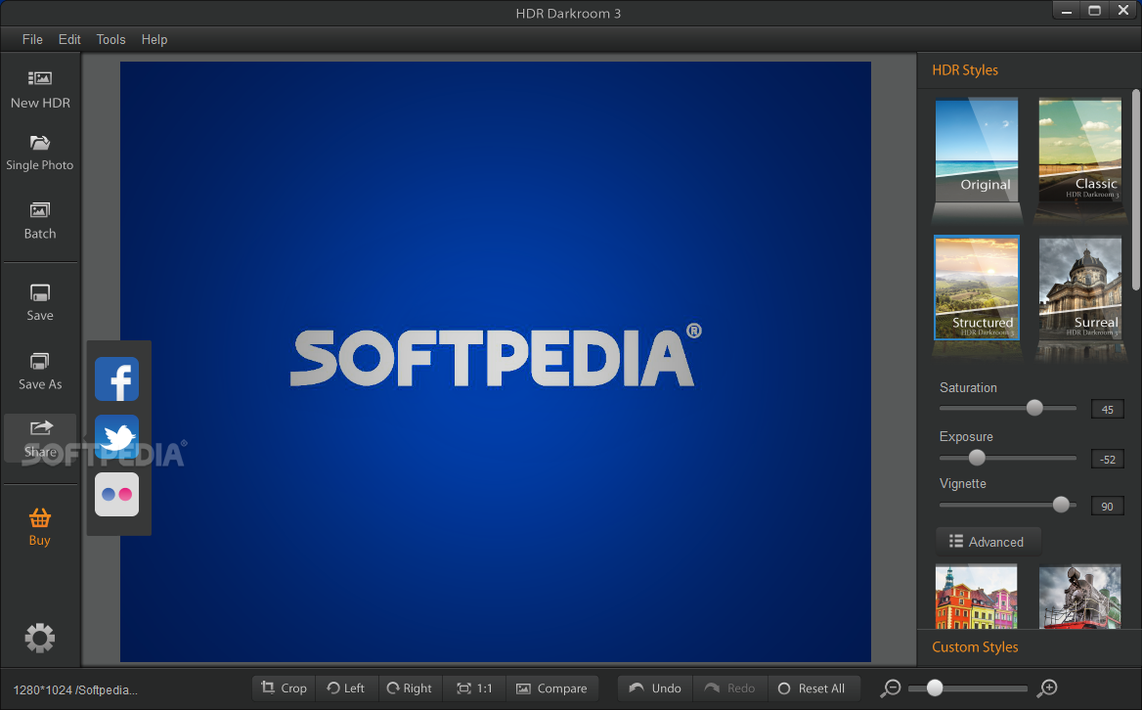Open the Help menu
Screen dimensions: 1142x710
click(154, 39)
